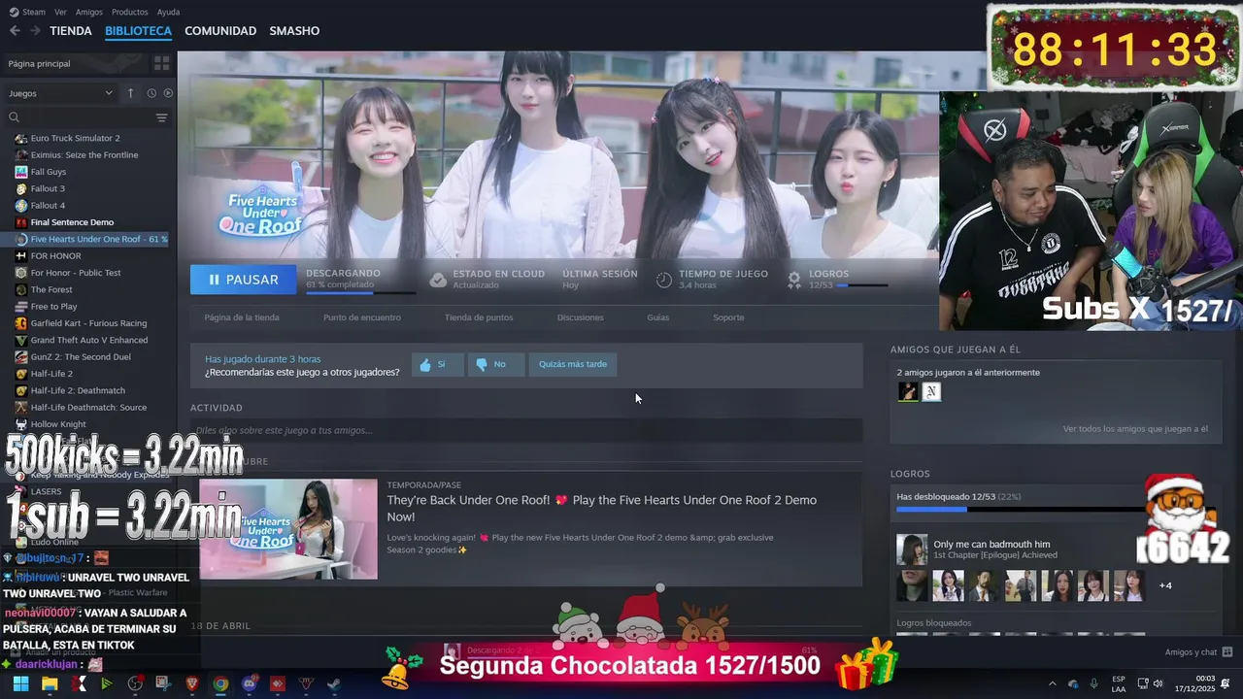Viewport: 1243px width, 699px height.
Task: Click the Tiempo de juego clock icon
Action: click(x=664, y=280)
